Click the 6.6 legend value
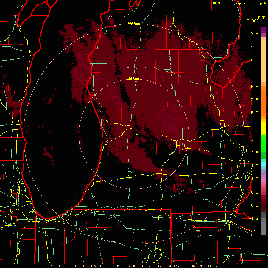268x268 pixels. tap(255, 86)
